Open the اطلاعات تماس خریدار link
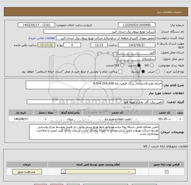The height and width of the screenshot is (185, 191). click(42, 38)
